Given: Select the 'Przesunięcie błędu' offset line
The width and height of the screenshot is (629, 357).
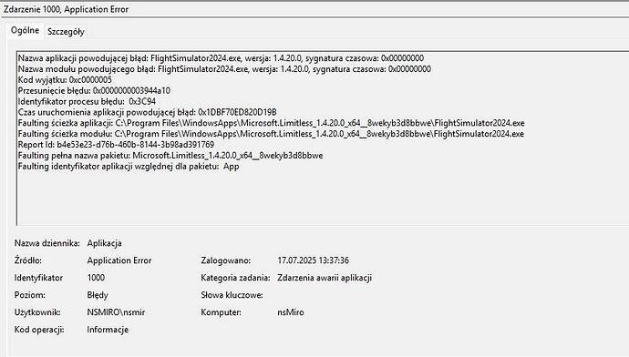Looking at the screenshot, I should tap(94, 90).
